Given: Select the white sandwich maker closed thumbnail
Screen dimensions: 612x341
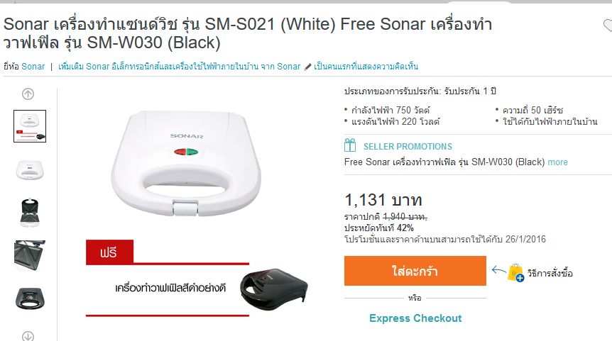Looking at the screenshot, I should click(30, 170).
